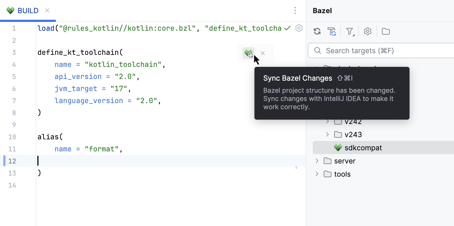Click the Bazel resync refresh icon
454x226 pixels.
pos(317,32)
